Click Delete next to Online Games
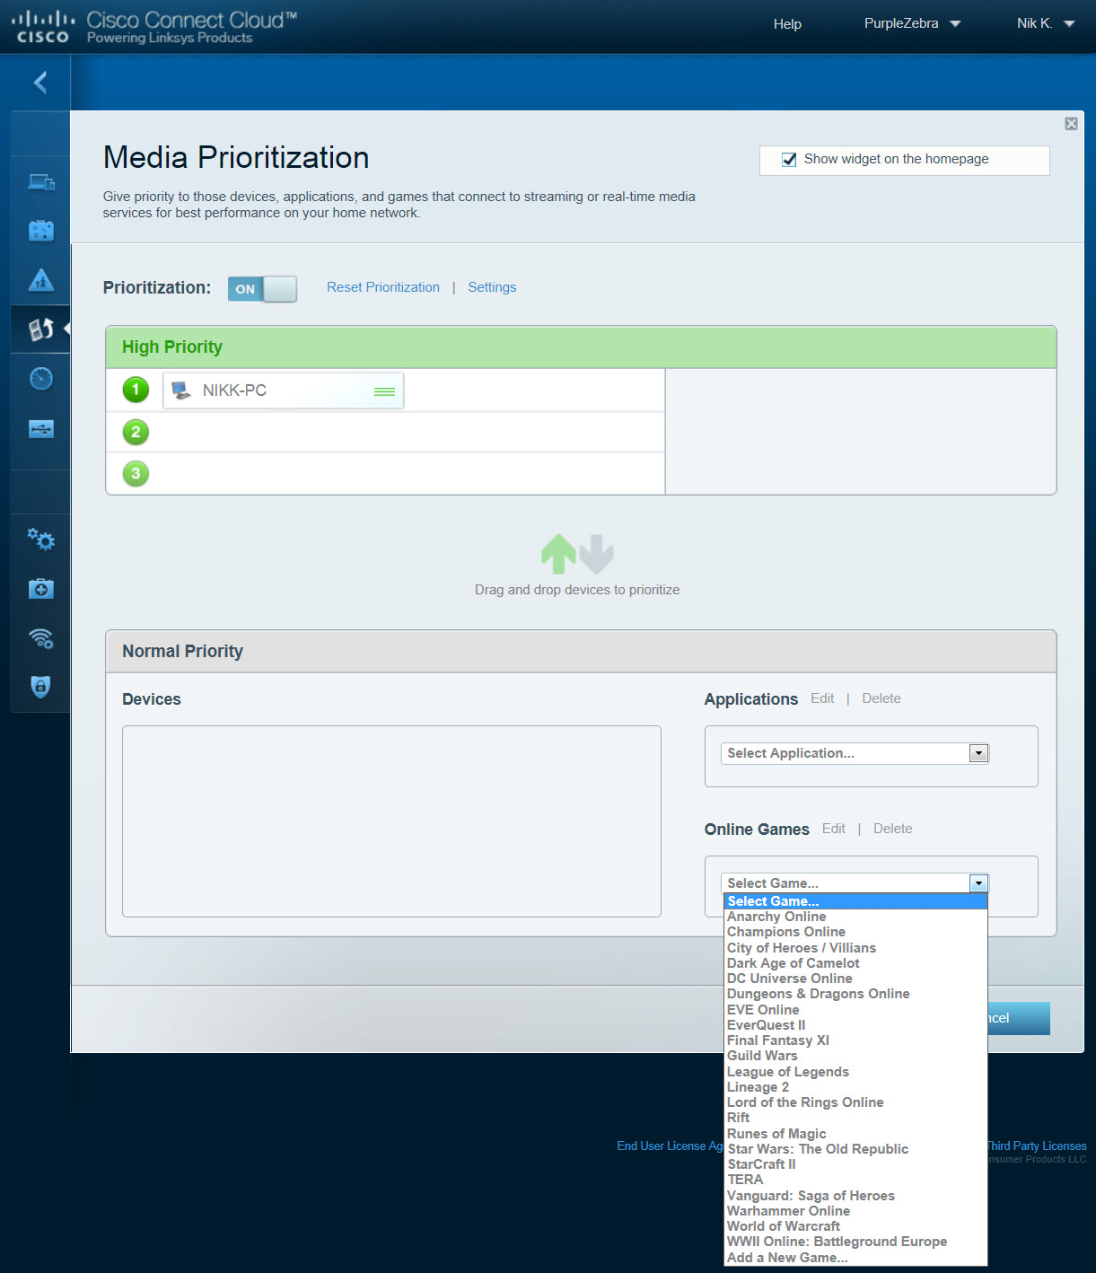 pos(893,829)
